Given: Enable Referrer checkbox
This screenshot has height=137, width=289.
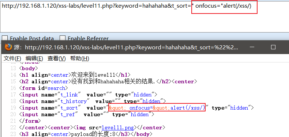Looking at the screenshot, I should point(63,39).
